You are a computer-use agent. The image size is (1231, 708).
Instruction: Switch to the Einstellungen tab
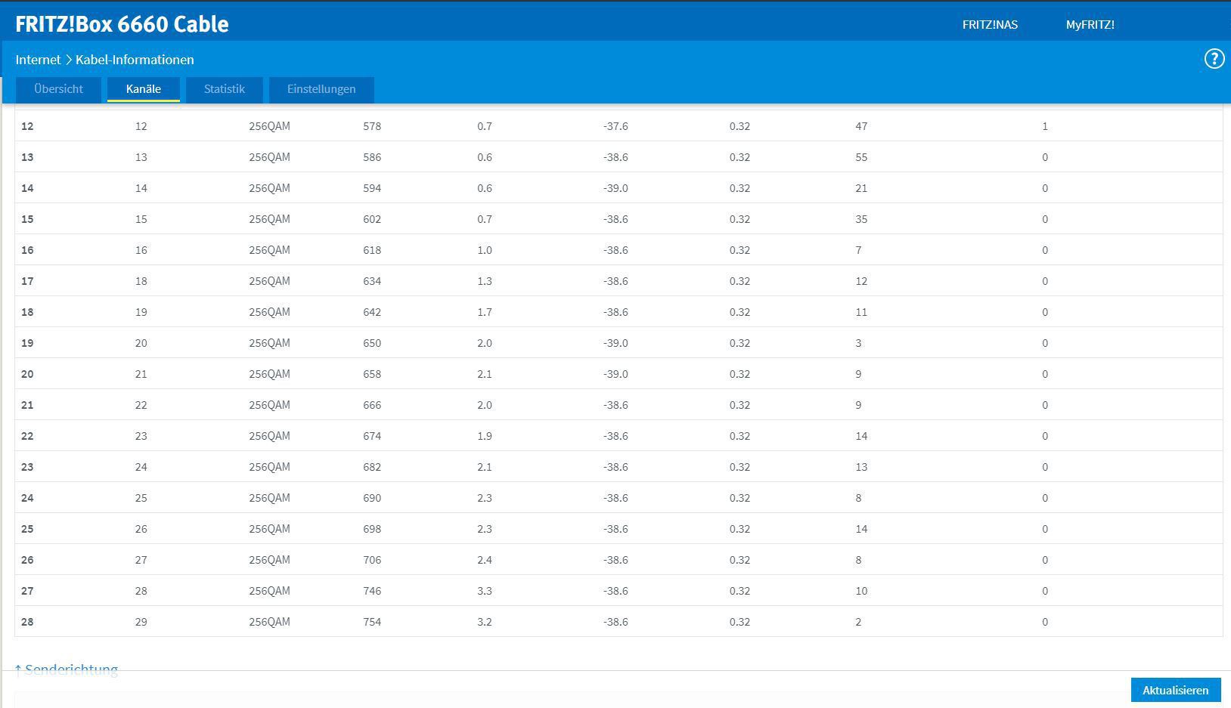(x=321, y=89)
